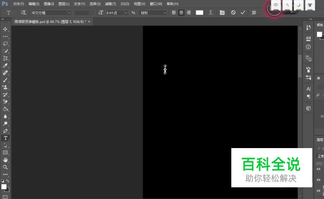Align text left
This screenshot has width=324, height=199.
[x=174, y=13]
